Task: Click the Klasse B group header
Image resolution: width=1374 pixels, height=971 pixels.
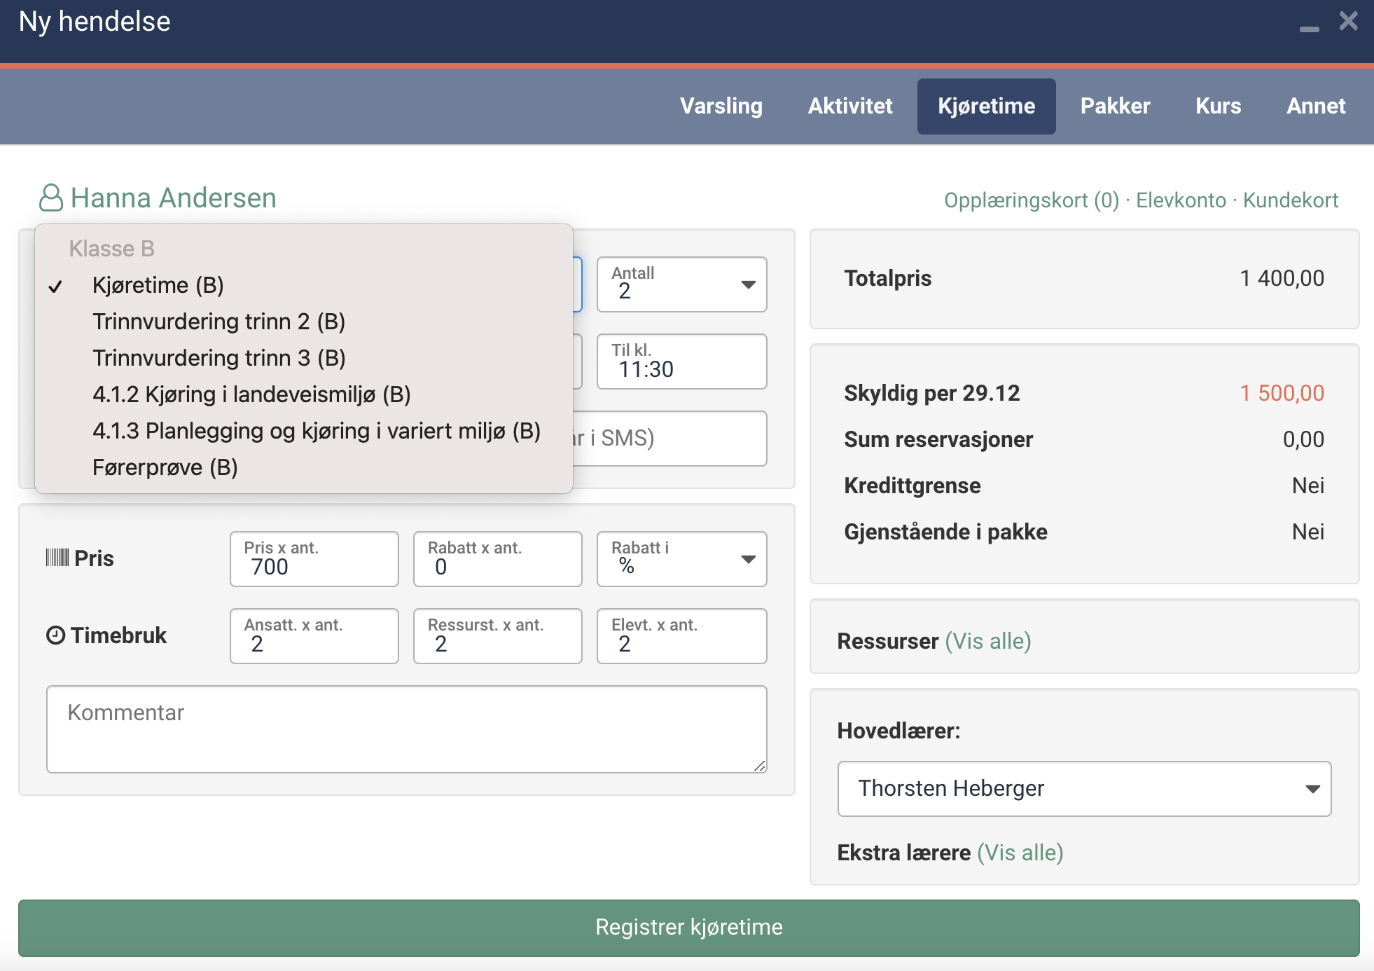Action: click(111, 249)
